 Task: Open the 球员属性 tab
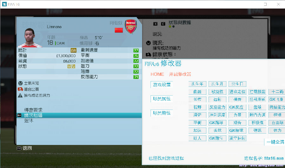[162, 99]
